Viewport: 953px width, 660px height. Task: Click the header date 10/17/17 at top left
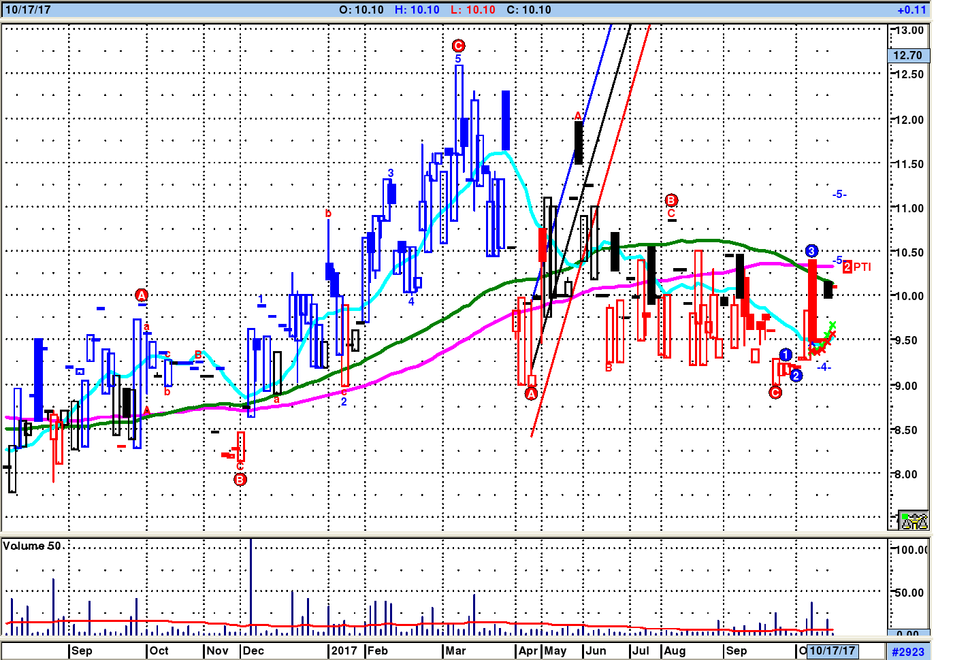click(28, 10)
